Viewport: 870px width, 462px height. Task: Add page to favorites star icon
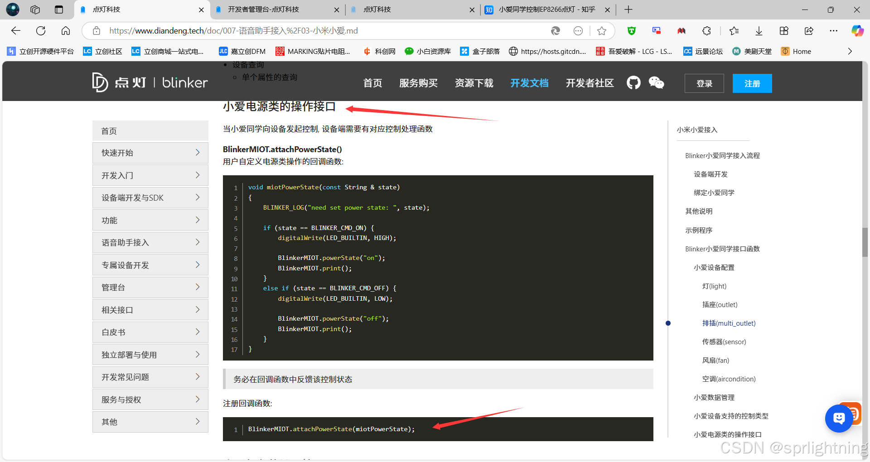(602, 31)
